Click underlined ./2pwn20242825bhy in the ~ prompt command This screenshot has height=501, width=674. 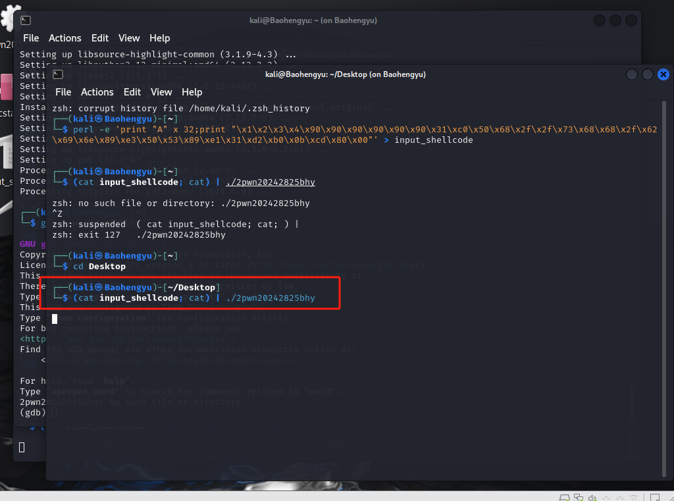pyautogui.click(x=271, y=182)
